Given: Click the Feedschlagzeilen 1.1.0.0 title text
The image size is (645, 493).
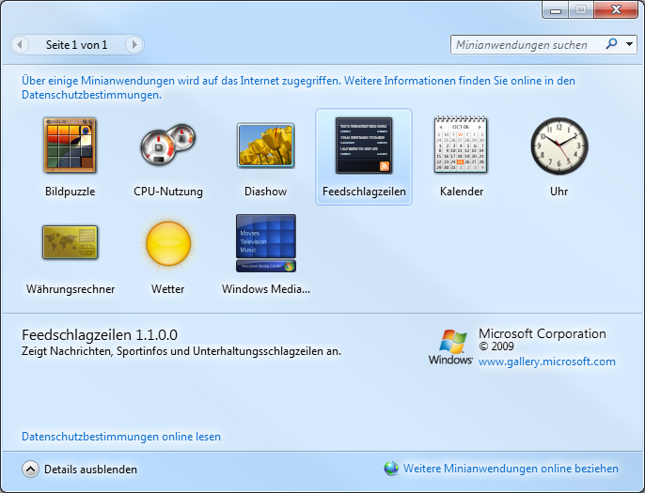Looking at the screenshot, I should pyautogui.click(x=100, y=335).
